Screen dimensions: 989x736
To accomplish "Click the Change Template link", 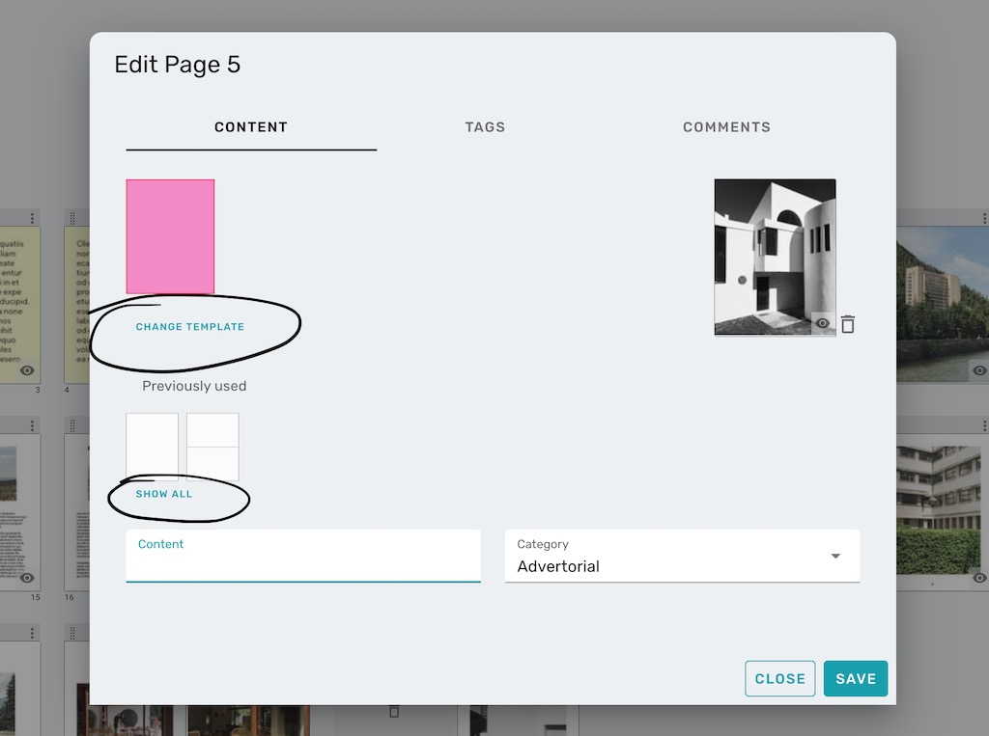I will coord(189,327).
